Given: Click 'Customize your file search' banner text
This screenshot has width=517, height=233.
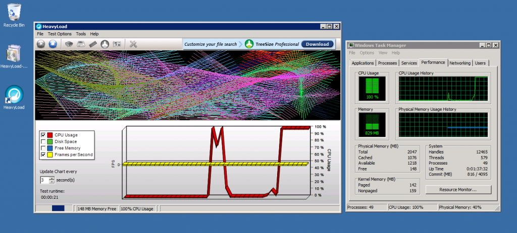Looking at the screenshot, I should pyautogui.click(x=211, y=44).
